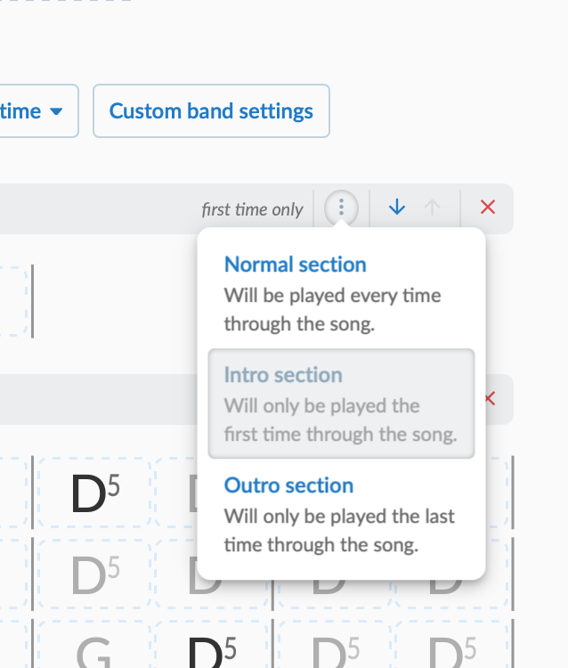The height and width of the screenshot is (668, 568).
Task: Click the 'first time only' section label
Action: click(252, 209)
